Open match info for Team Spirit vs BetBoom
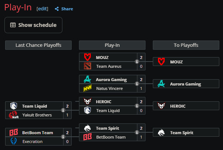Viewport: 223px width, 150px height. pos(137,132)
